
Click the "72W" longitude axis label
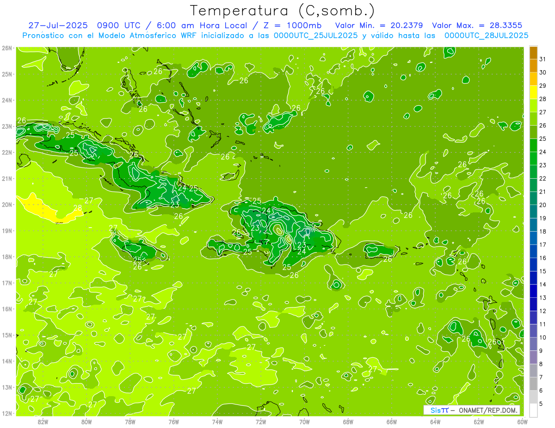point(261,422)
